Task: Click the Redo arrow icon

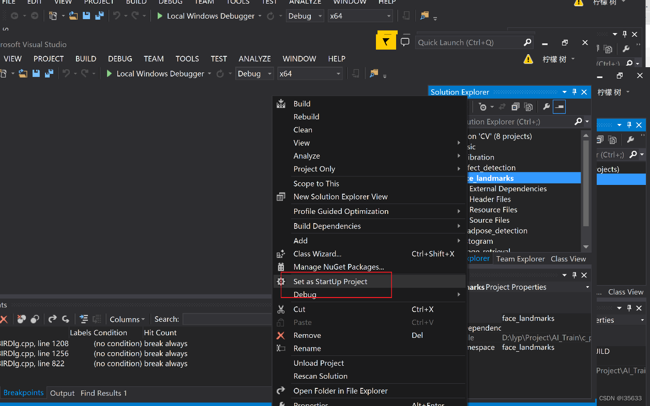Action: click(x=84, y=73)
